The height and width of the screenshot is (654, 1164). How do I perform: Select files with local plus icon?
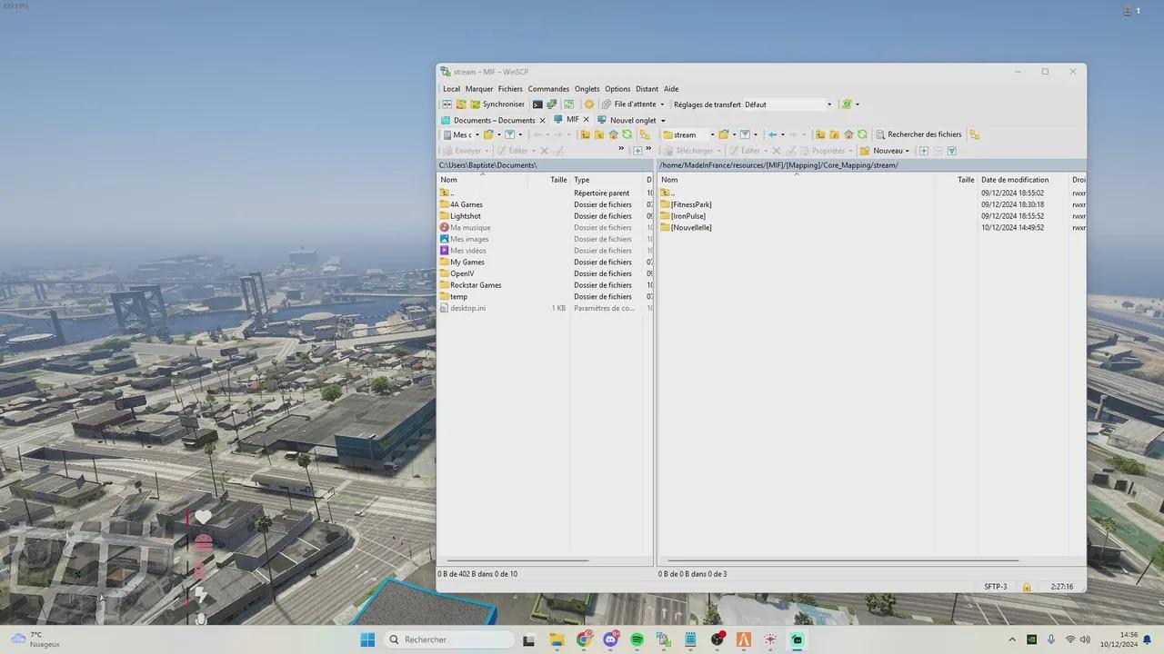coord(637,151)
